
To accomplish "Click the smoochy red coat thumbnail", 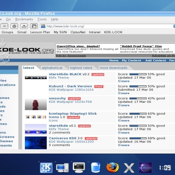I will click(36, 104).
